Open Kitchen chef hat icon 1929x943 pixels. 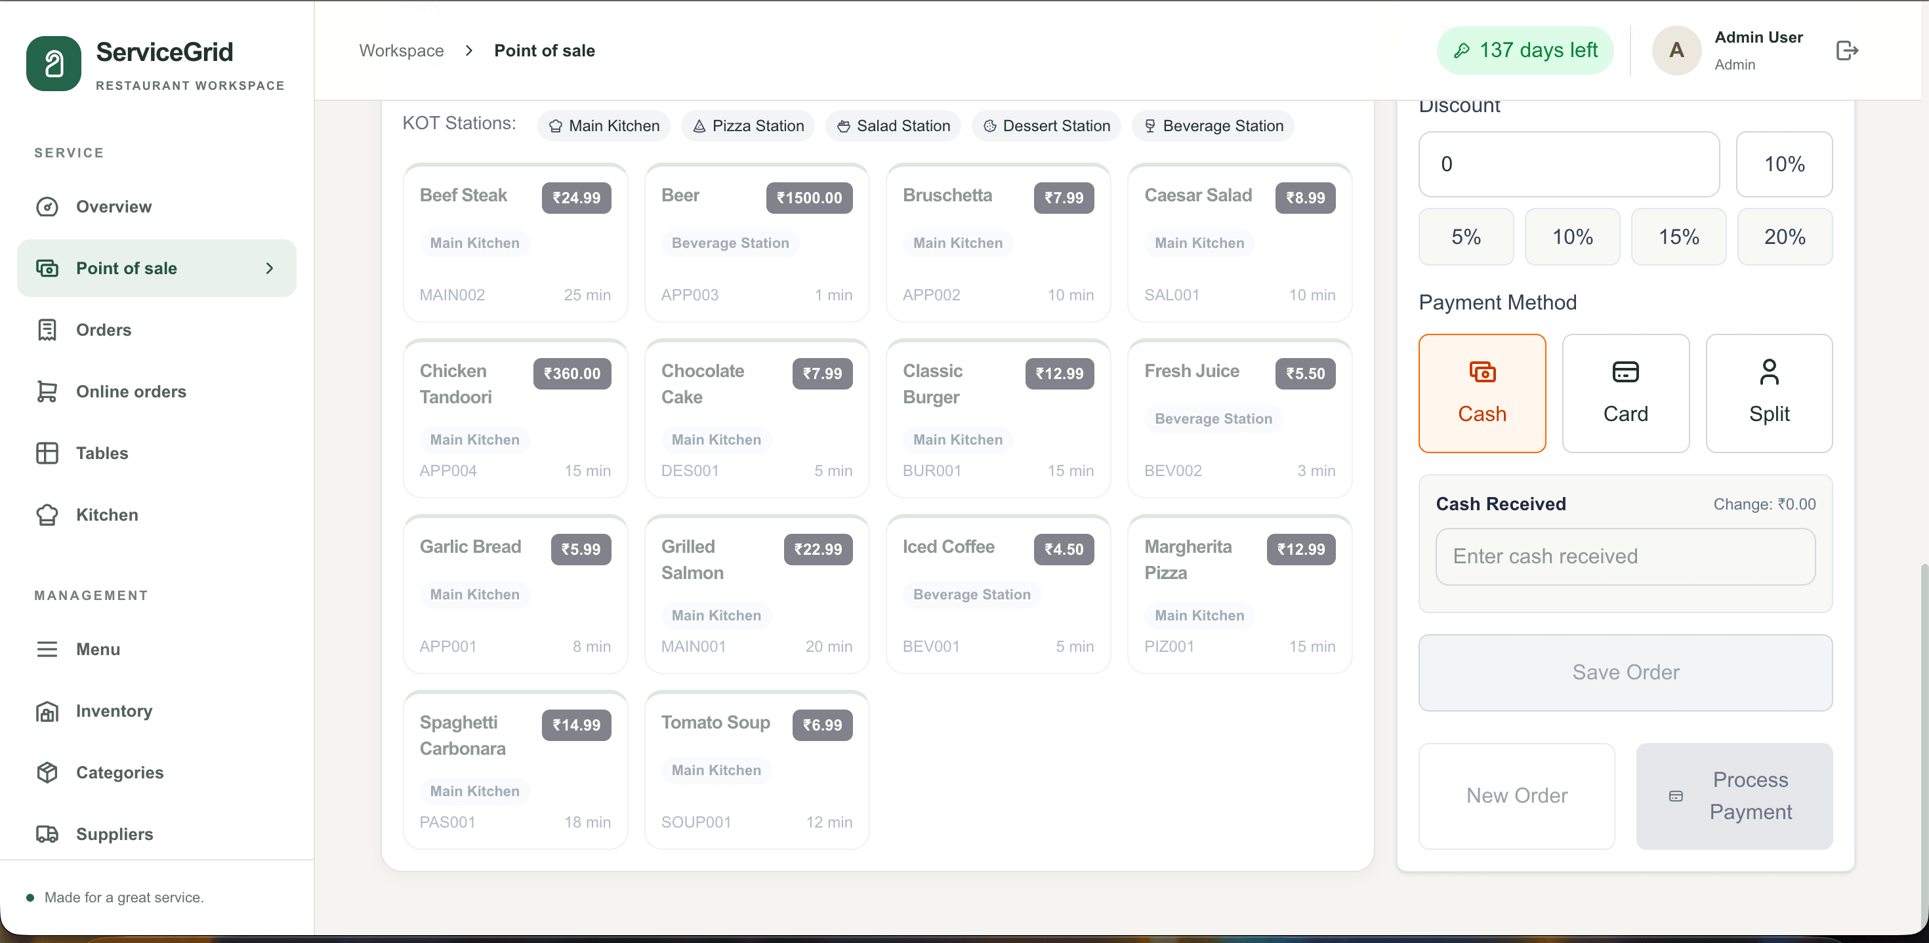pos(47,515)
